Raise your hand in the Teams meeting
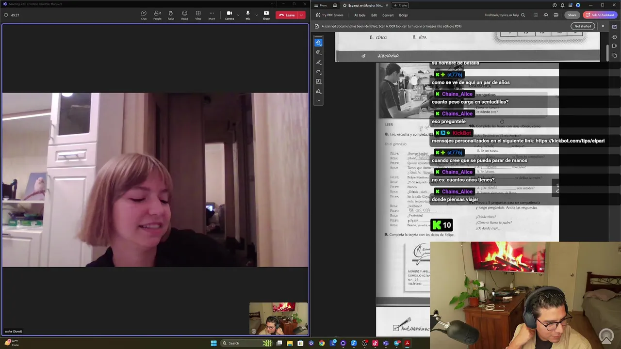 point(171,15)
